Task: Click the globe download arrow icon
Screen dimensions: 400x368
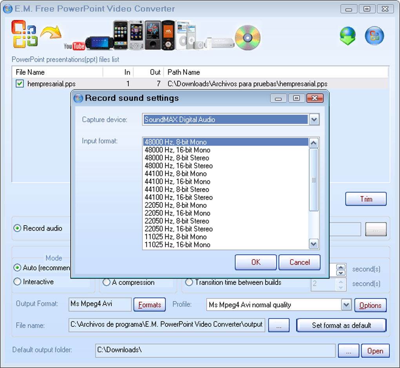Action: (348, 36)
